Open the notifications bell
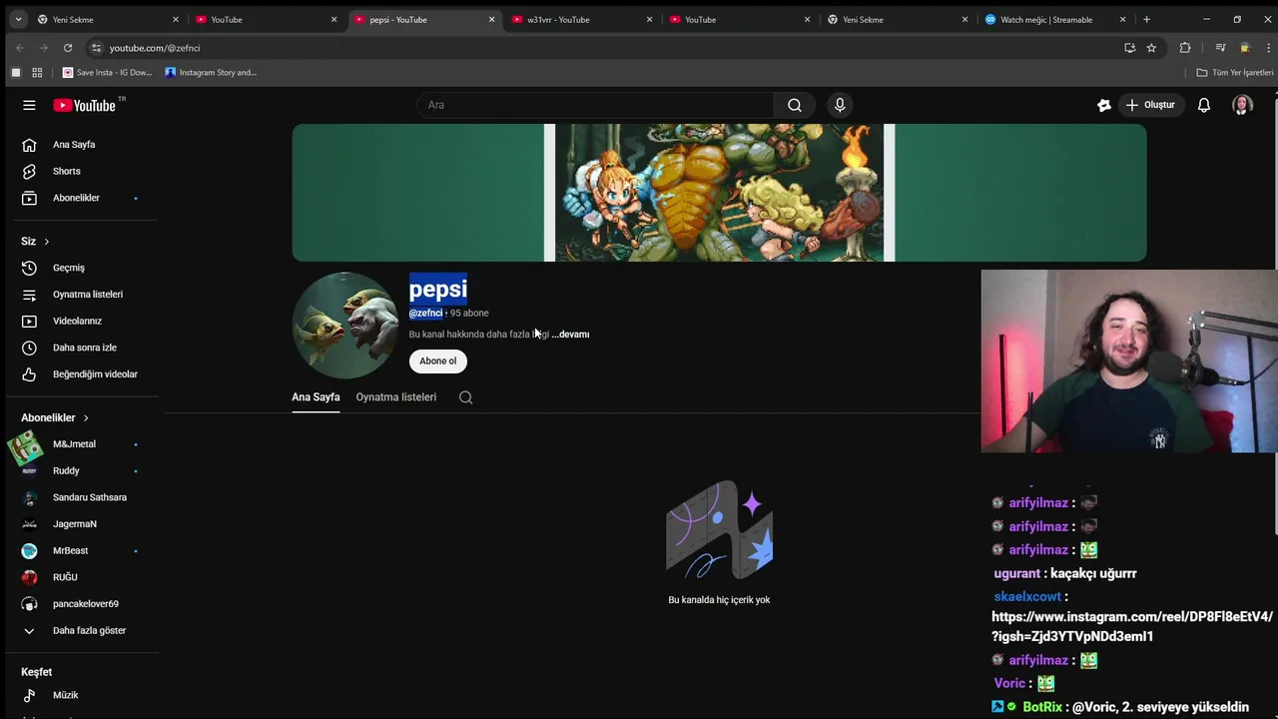The image size is (1278, 719). coord(1204,105)
